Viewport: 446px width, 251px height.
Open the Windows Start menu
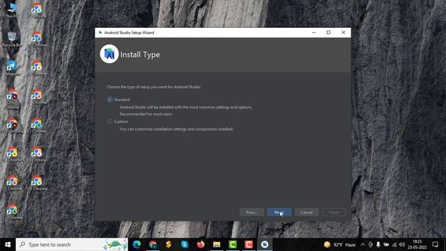click(x=8, y=245)
